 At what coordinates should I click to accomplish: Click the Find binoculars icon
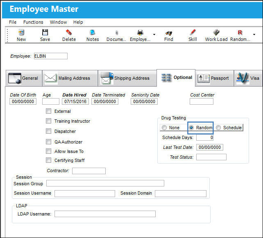(168, 33)
